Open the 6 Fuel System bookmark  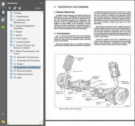[x=20, y=39]
